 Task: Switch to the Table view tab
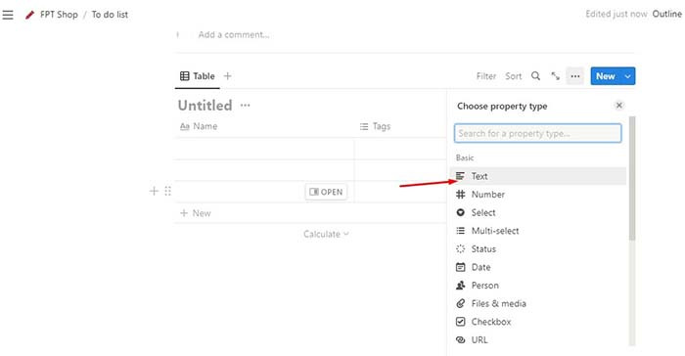point(198,76)
